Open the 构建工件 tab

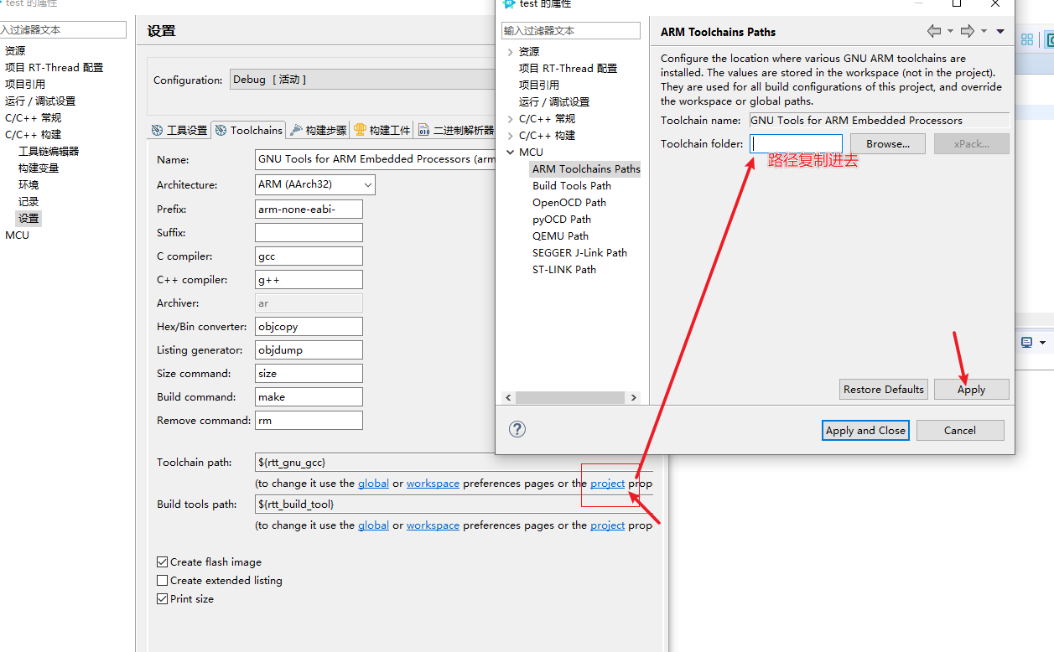(382, 130)
